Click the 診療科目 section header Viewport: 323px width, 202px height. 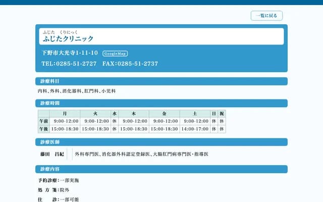pos(161,81)
